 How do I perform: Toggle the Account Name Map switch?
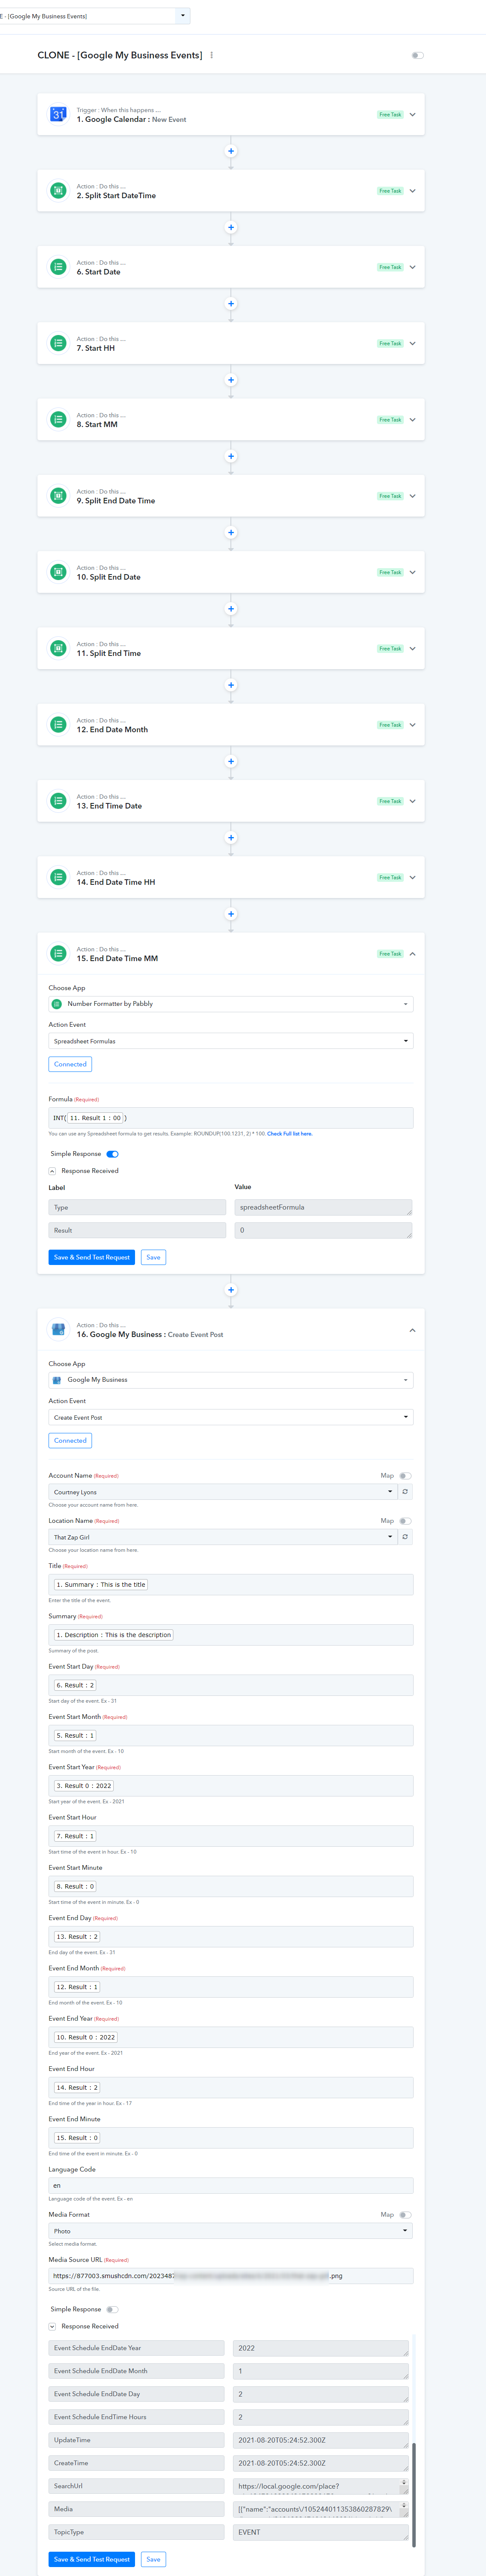click(x=405, y=1476)
